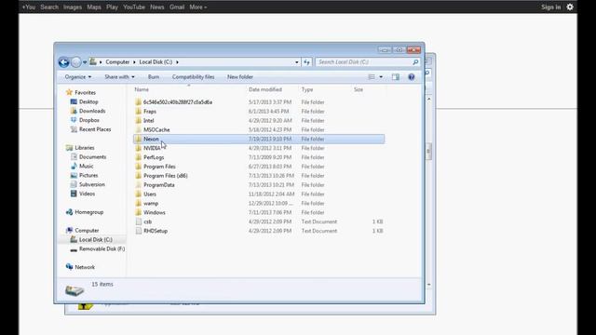Screen dimensions: 596x335
Task: Select the MSOCache folder
Action: pos(156,129)
